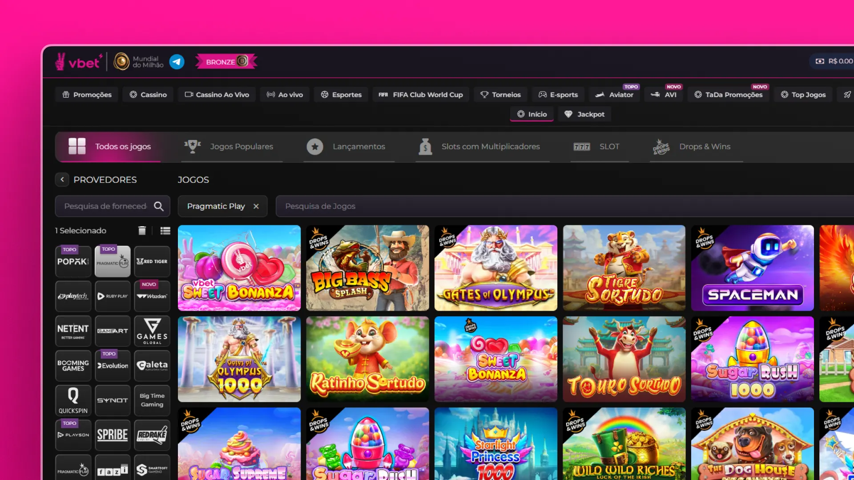The width and height of the screenshot is (854, 480).
Task: Toggle the Pragmatic Play provider tile
Action: pos(113,262)
